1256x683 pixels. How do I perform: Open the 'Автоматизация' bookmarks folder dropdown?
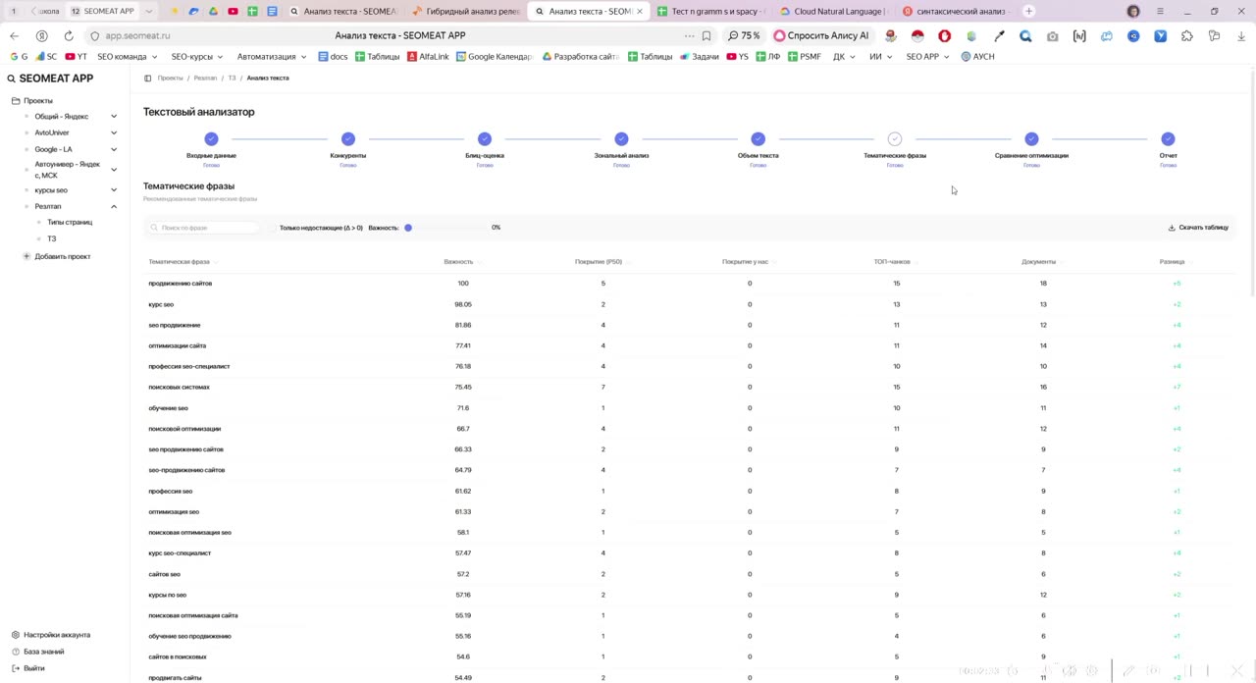coord(272,57)
